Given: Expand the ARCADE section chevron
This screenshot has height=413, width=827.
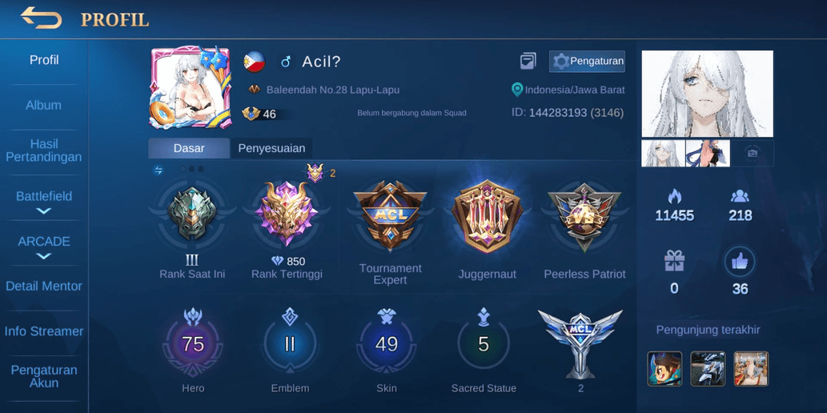Looking at the screenshot, I should pyautogui.click(x=44, y=256).
